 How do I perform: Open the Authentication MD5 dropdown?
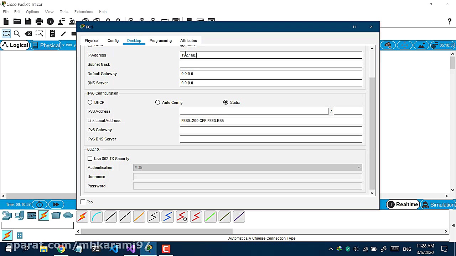point(247,167)
